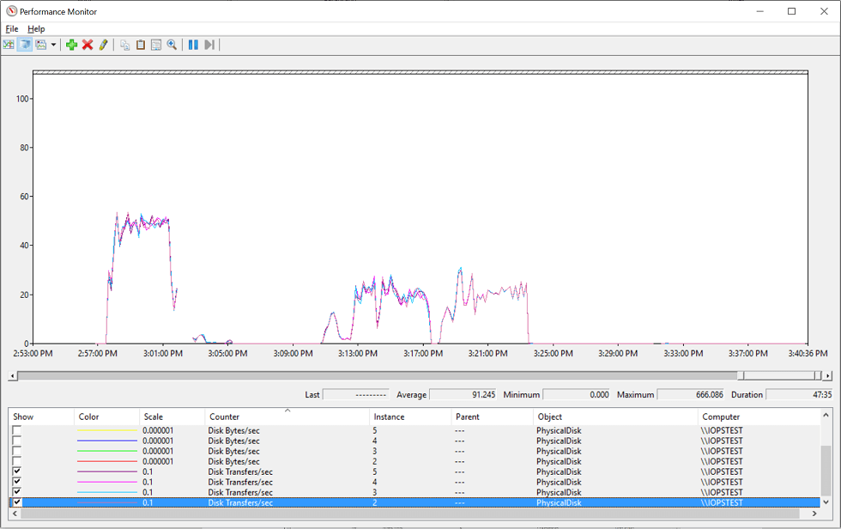The height and width of the screenshot is (529, 841).
Task: Paste counter list using the clipboard icon
Action: point(140,44)
